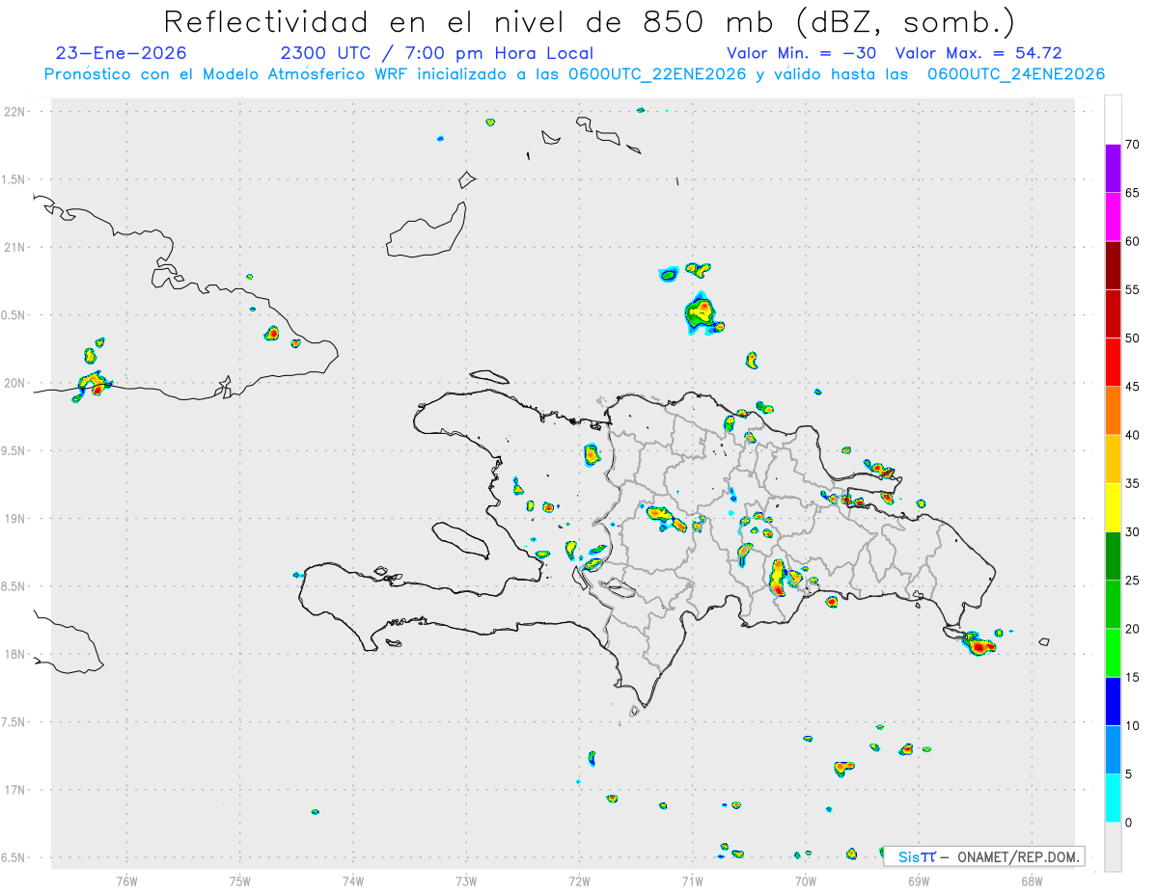Click the '68W' longitude label
The width and height of the screenshot is (1158, 894).
pos(1032,880)
